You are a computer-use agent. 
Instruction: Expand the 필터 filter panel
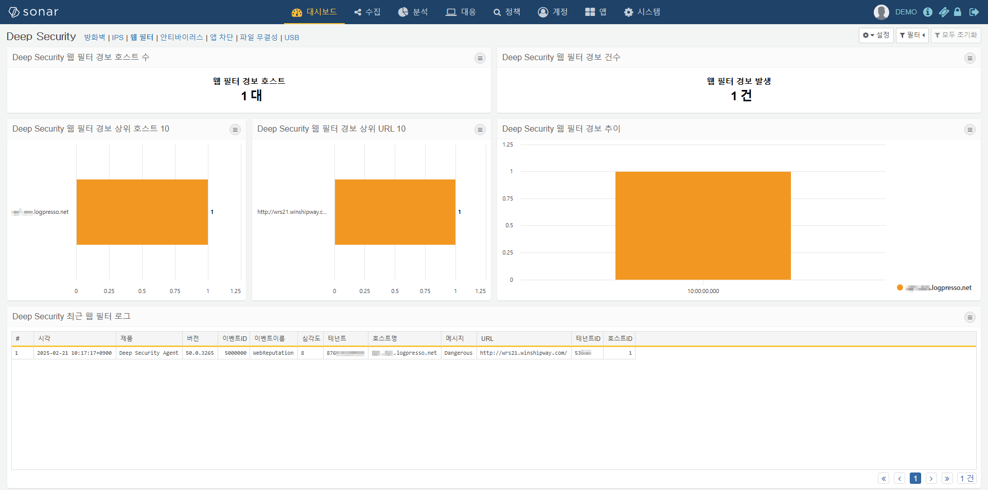click(x=912, y=35)
